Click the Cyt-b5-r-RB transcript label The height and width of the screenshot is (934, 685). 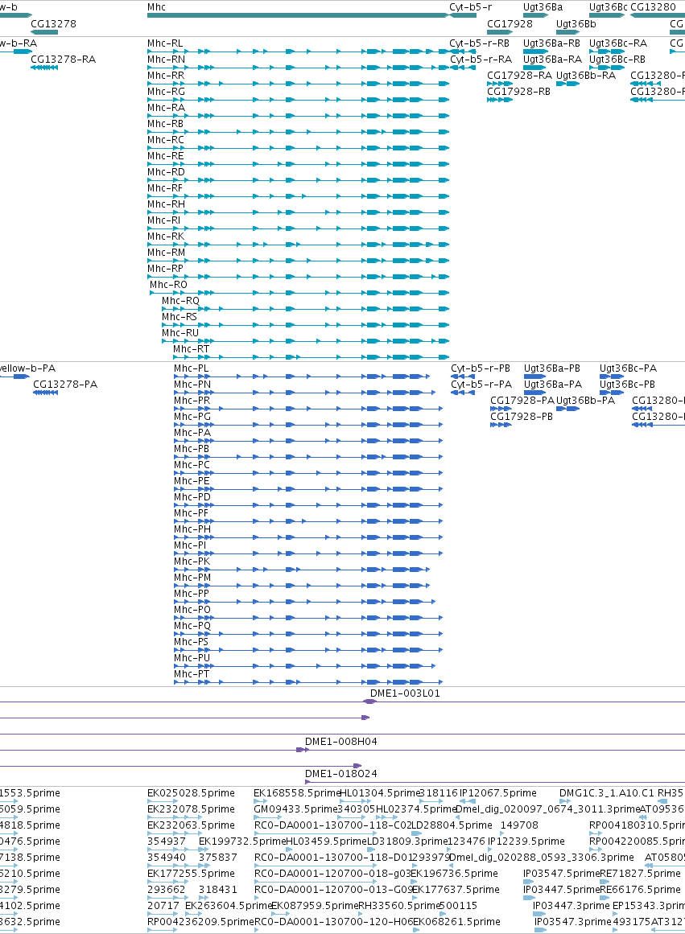pos(479,43)
